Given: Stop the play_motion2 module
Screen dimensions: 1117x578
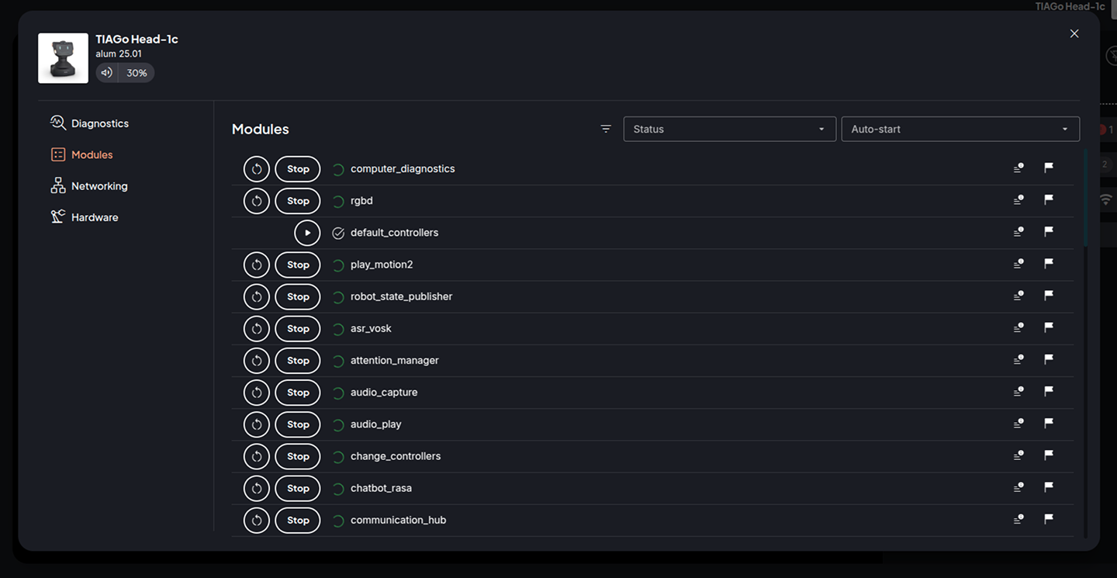Looking at the screenshot, I should pos(298,265).
